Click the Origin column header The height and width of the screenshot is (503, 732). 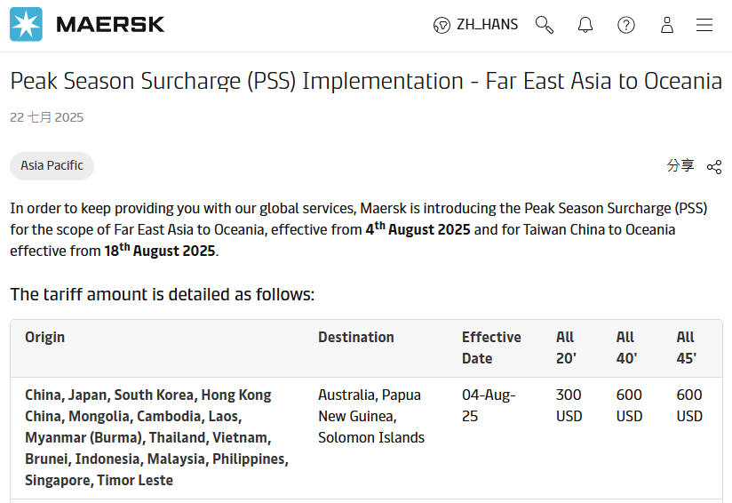click(x=44, y=337)
